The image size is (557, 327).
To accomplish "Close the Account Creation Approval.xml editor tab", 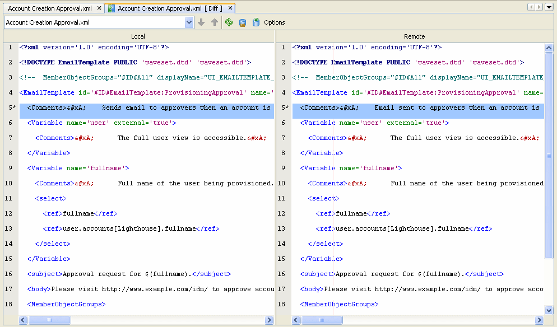I will coord(99,8).
